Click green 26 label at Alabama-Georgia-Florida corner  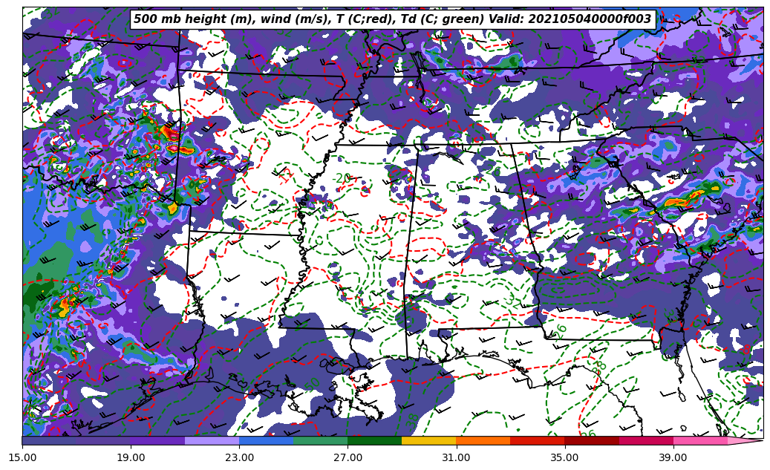560,329
